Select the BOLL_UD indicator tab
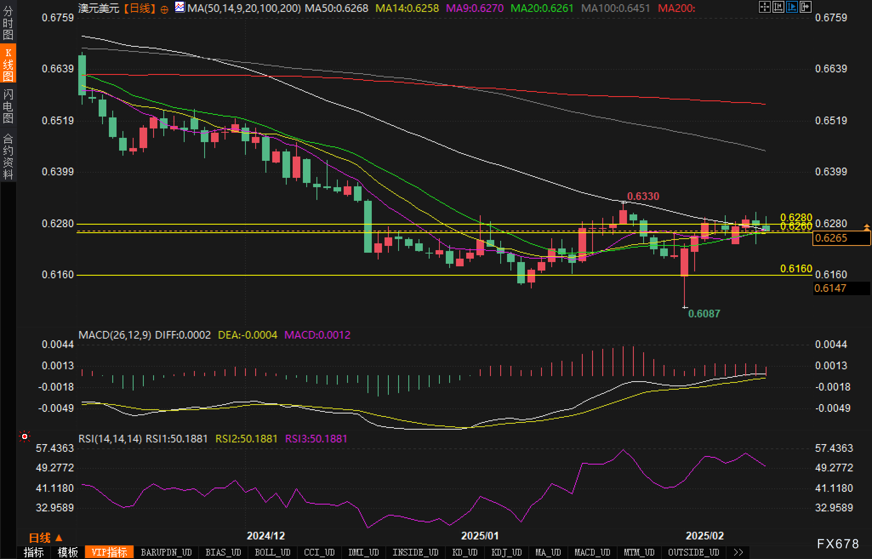872x559 pixels. tap(272, 552)
